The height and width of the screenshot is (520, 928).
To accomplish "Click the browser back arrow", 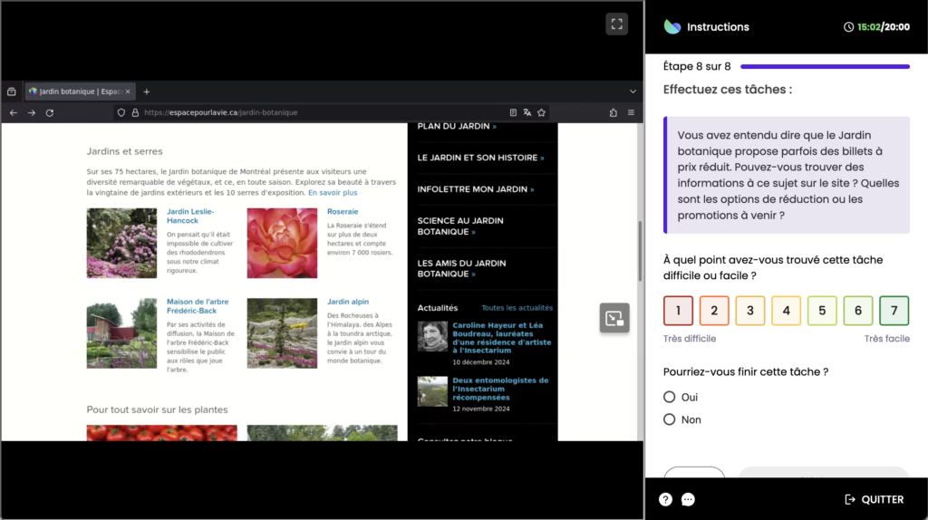I will (13, 112).
